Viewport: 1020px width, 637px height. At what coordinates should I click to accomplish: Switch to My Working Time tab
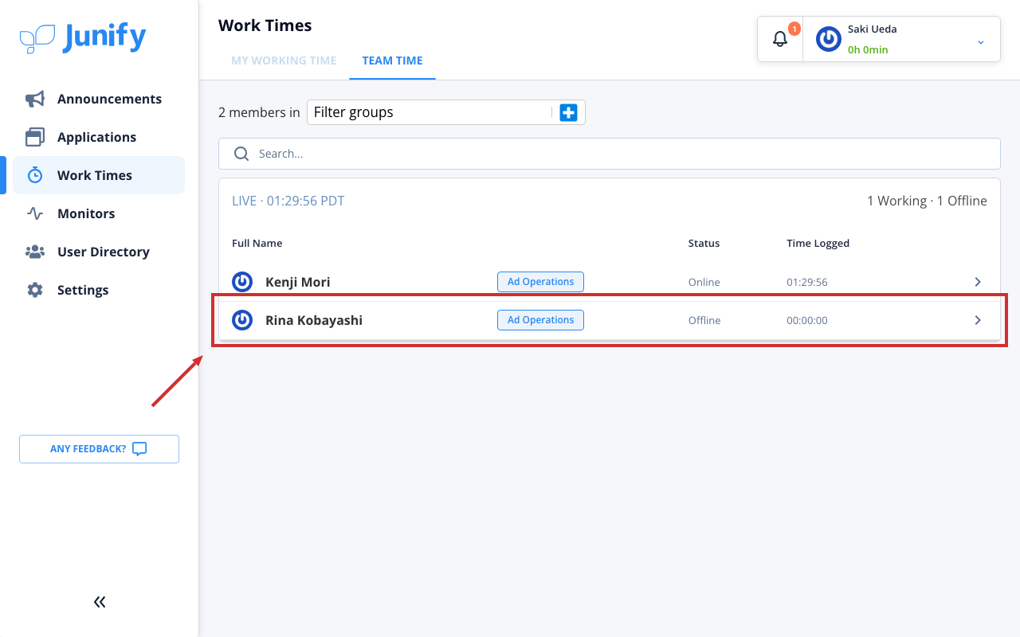click(284, 61)
